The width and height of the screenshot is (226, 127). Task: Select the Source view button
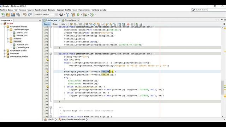47,24
